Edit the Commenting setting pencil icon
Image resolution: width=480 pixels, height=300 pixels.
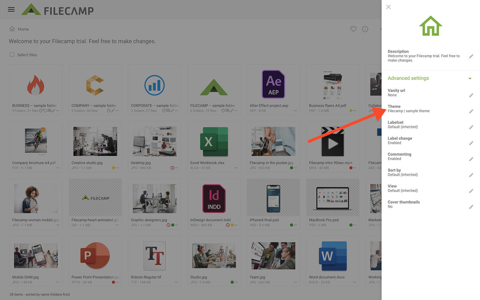point(471,159)
